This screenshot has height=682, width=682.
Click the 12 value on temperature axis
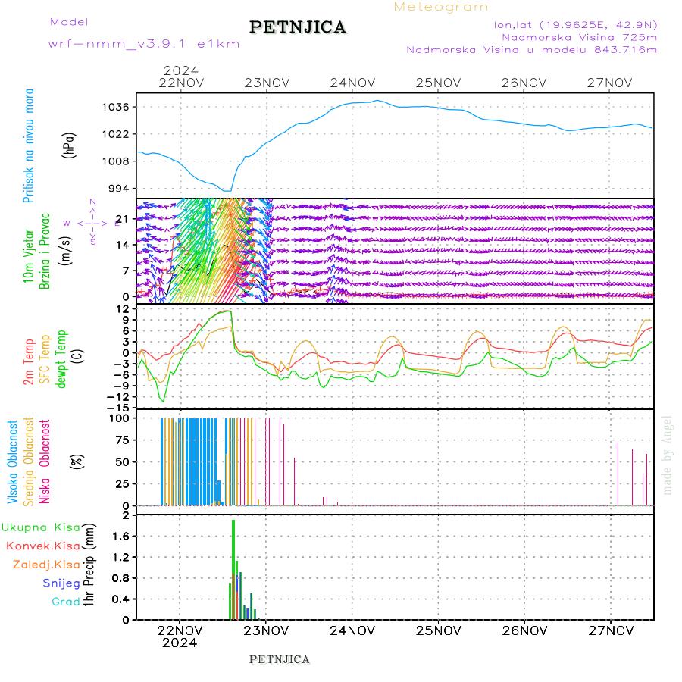pyautogui.click(x=123, y=309)
